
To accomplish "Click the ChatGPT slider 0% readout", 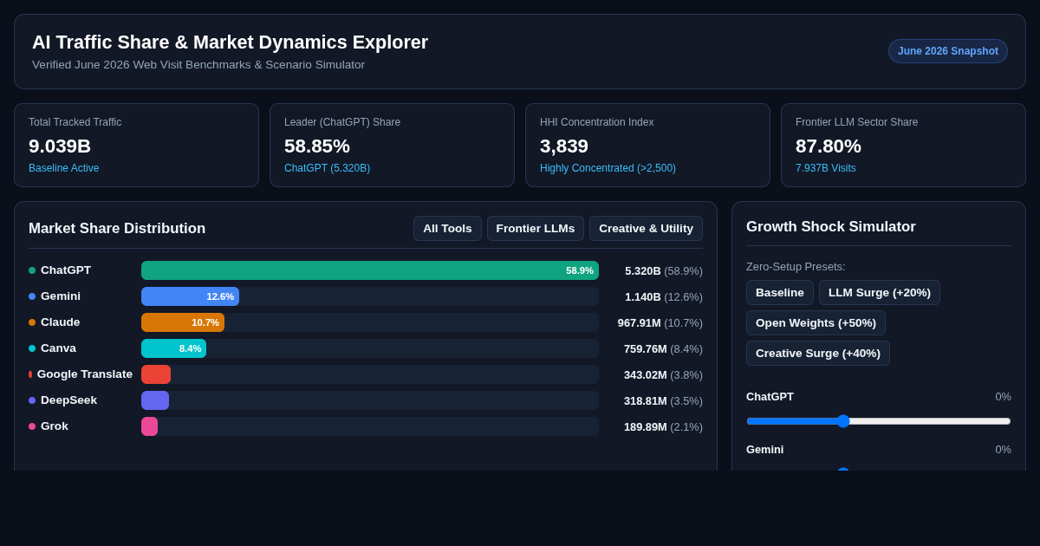I will coord(1003,396).
